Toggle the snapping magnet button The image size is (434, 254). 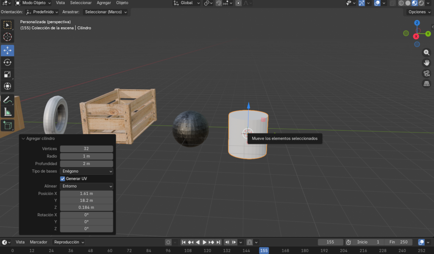(219, 3)
